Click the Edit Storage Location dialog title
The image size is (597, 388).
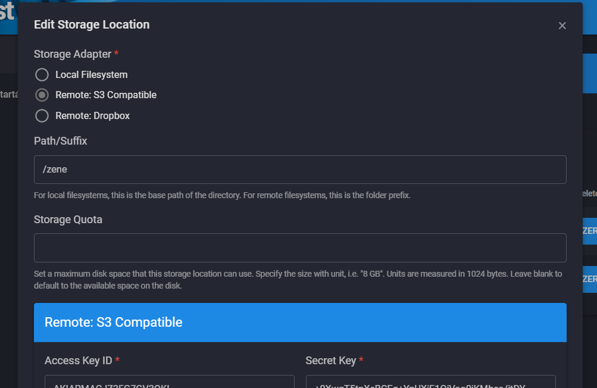(x=92, y=24)
